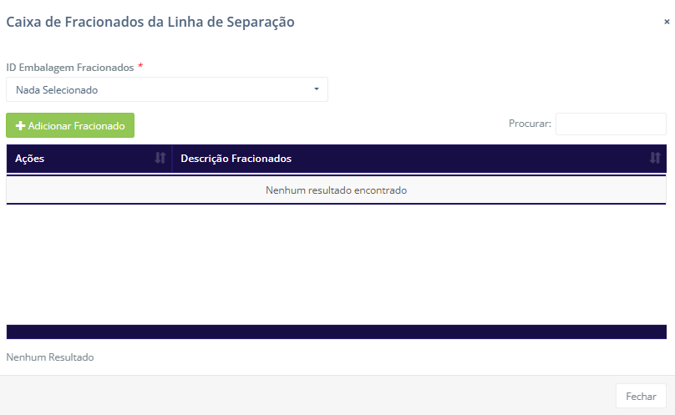This screenshot has height=415, width=675.
Task: Sort by Descrição Fracionados header text
Action: pos(236,159)
